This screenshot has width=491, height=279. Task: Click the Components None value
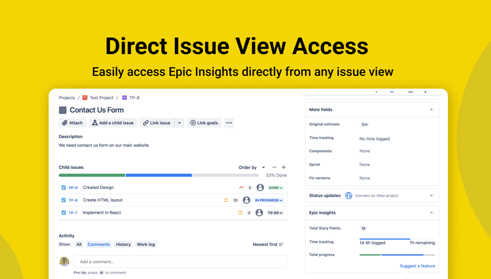click(365, 151)
